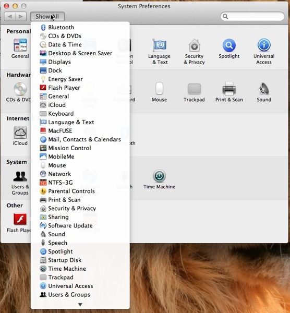290x313 pixels.
Task: Choose Energy Saver from the menu
Action: pos(80,79)
